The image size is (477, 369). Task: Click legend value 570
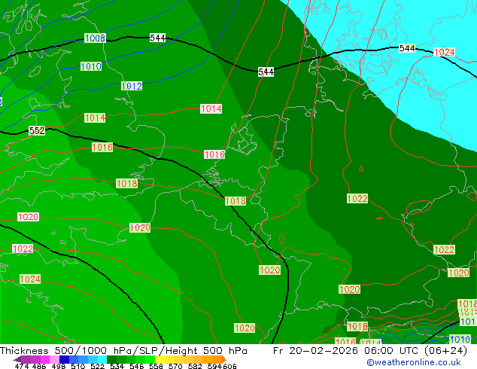pyautogui.click(x=175, y=366)
